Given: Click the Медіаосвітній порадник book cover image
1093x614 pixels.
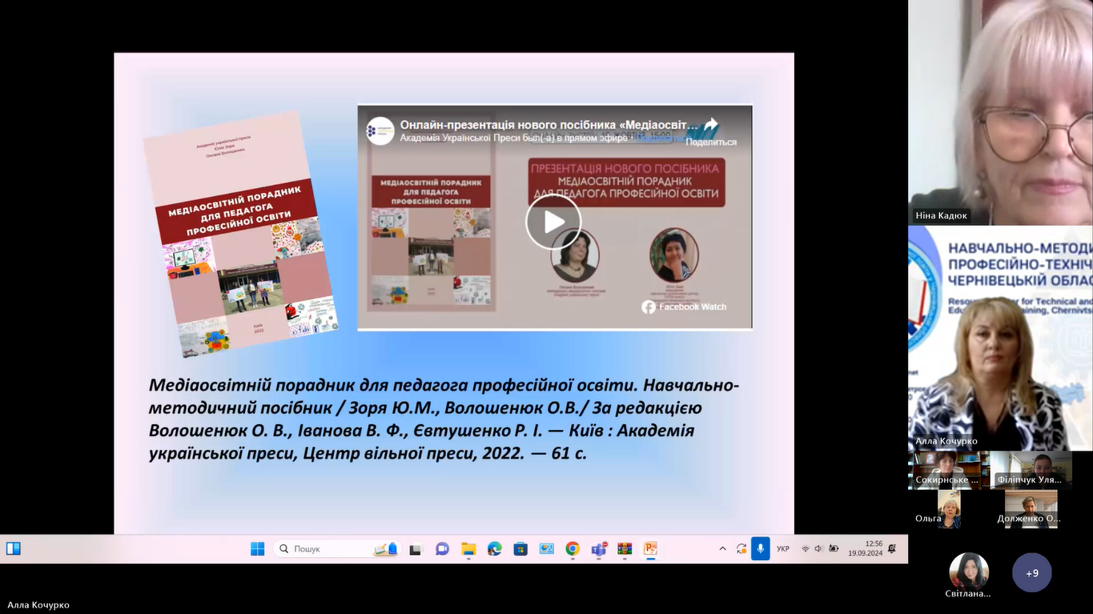Looking at the screenshot, I should pyautogui.click(x=240, y=234).
